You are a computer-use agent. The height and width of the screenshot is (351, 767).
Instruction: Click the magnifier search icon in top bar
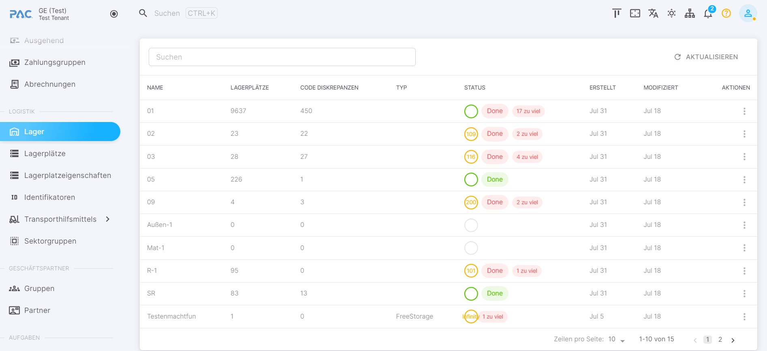click(143, 13)
